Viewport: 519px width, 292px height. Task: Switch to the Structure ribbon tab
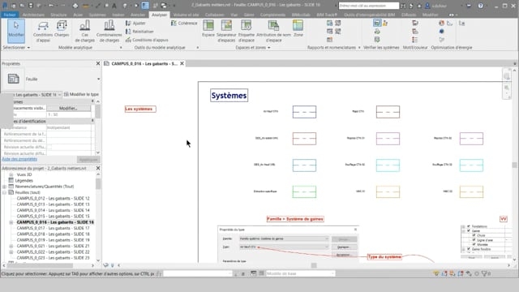coord(58,15)
